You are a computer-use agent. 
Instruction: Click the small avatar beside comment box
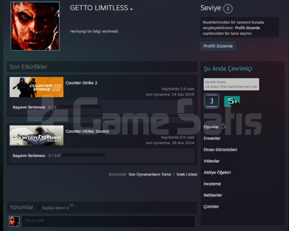click(x=14, y=221)
